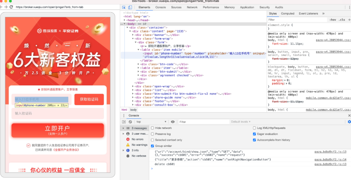The height and width of the screenshot is (180, 351).
Task: Expand 3 info sidebar group
Action: pyautogui.click(x=123, y=150)
